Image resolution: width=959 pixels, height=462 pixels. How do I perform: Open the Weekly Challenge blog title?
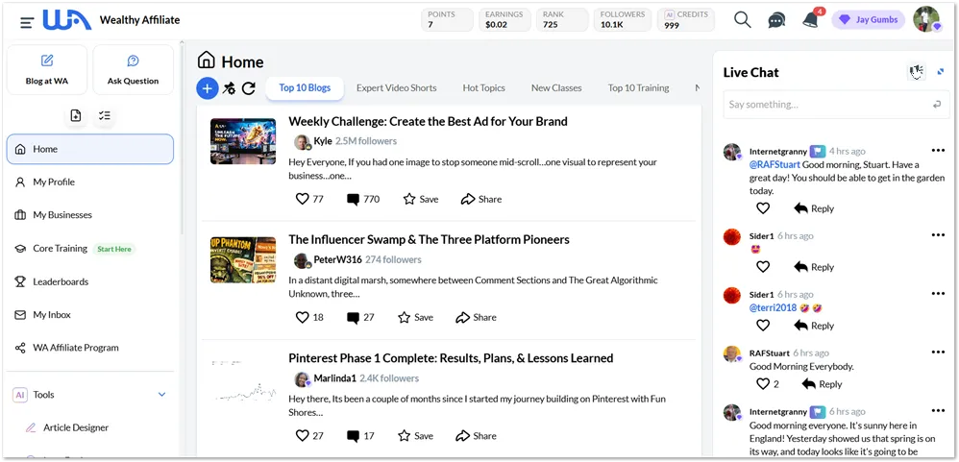(x=429, y=122)
